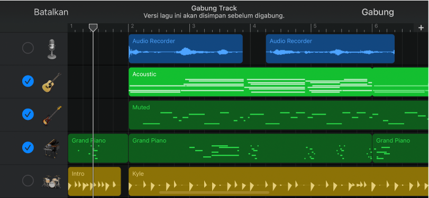The image size is (429, 198).
Task: Click bar 3 on the timeline ruler
Action: [193, 26]
